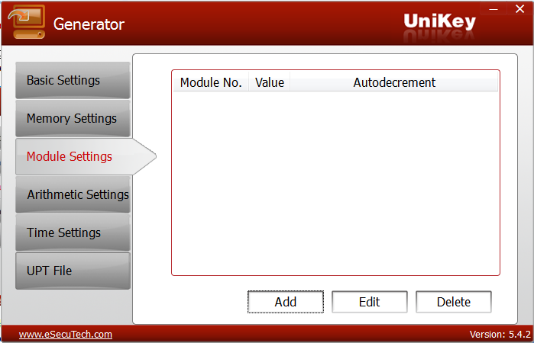This screenshot has width=534, height=343.
Task: Open the www.eSecuTech.com link
Action: click(66, 335)
